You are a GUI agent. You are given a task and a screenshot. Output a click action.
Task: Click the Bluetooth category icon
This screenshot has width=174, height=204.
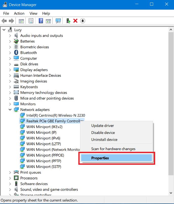pyautogui.click(x=16, y=52)
